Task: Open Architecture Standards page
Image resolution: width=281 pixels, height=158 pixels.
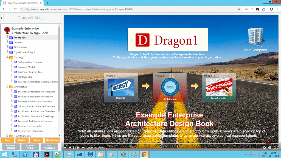Action: 30,131
